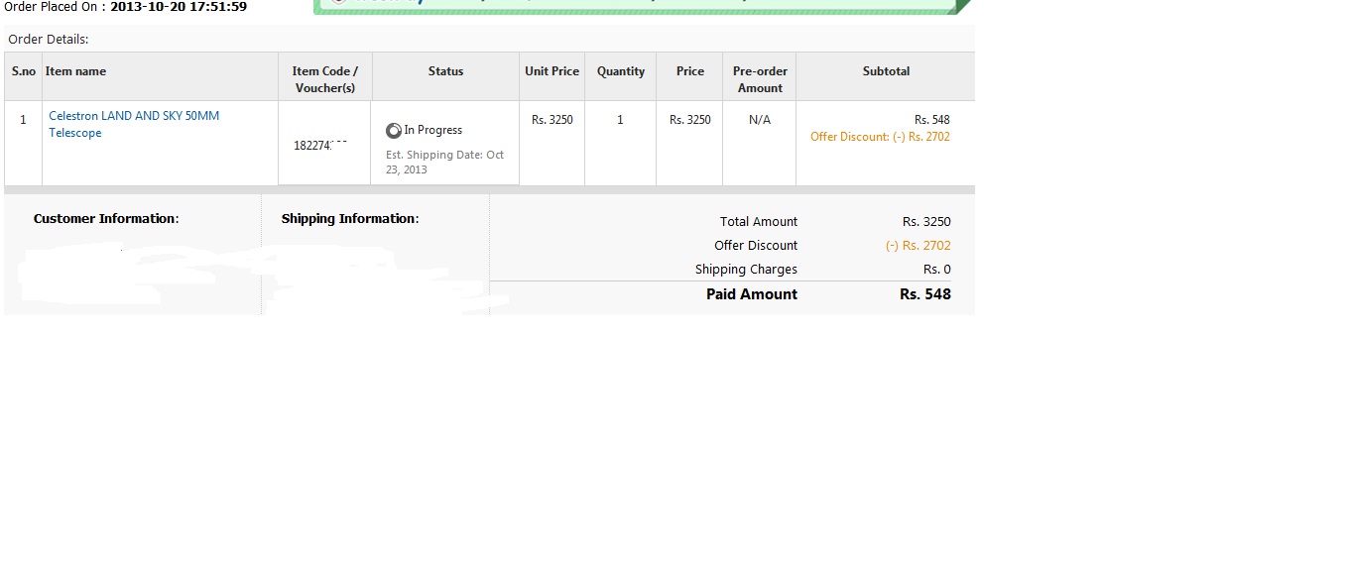Click the Customer Information heading

[106, 219]
